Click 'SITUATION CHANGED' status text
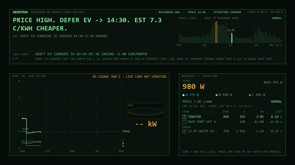This screenshot has height=165, width=295. [x=227, y=12]
